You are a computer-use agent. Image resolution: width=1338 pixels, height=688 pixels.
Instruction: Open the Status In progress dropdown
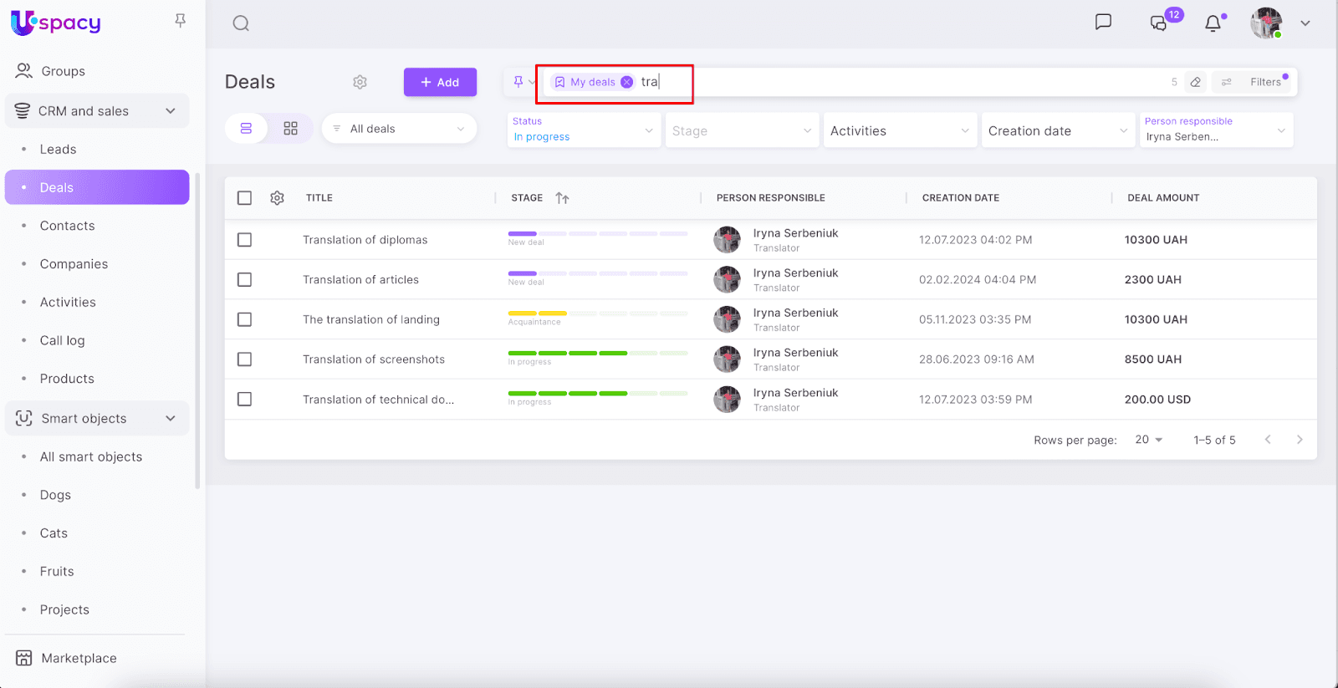[x=583, y=130]
